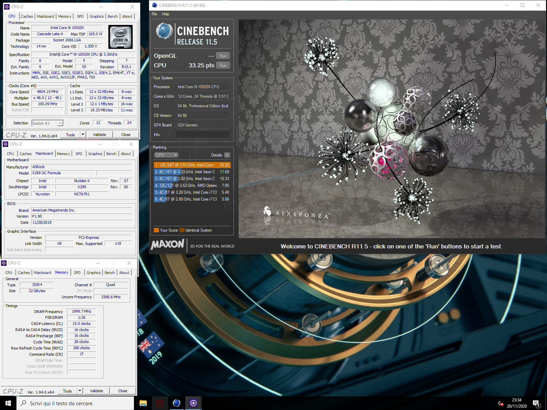Click the Cinebench globe logo icon
The image size is (547, 410).
coord(164,31)
